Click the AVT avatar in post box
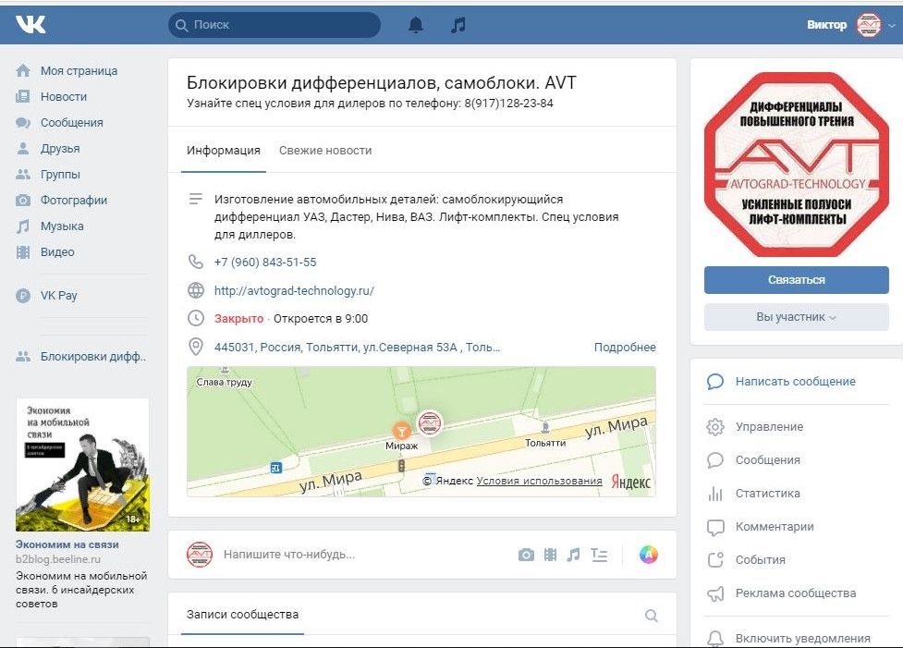Image resolution: width=903 pixels, height=648 pixels. 200,555
